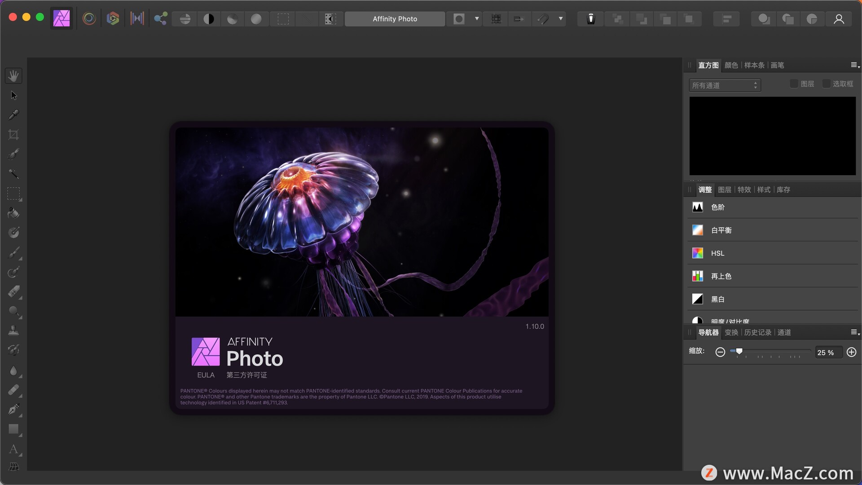Select the Clone Stamp tool
Viewport: 862px width, 485px height.
13,331
